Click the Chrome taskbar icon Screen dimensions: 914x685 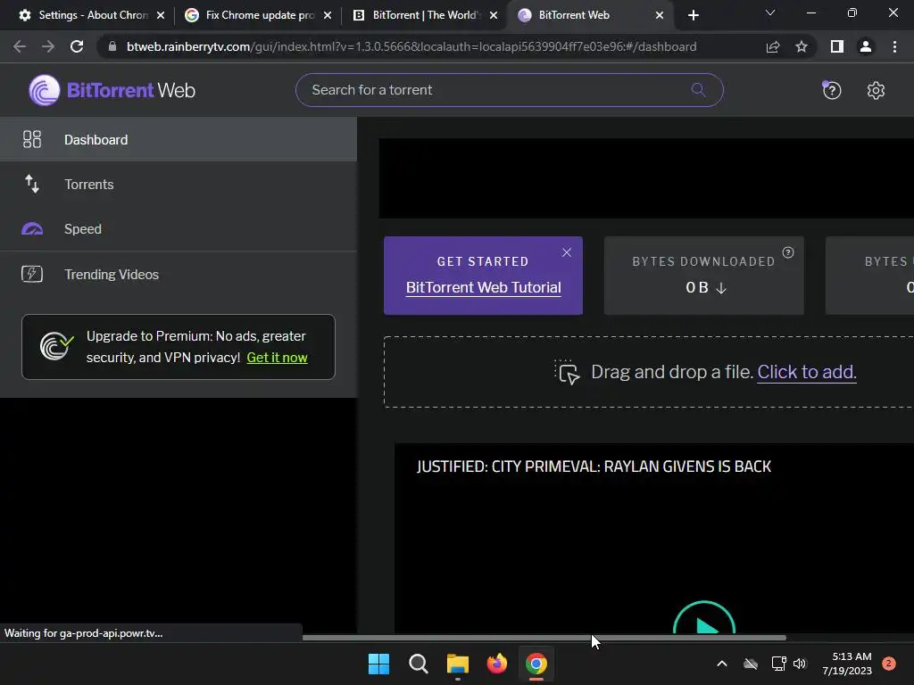coord(536,664)
